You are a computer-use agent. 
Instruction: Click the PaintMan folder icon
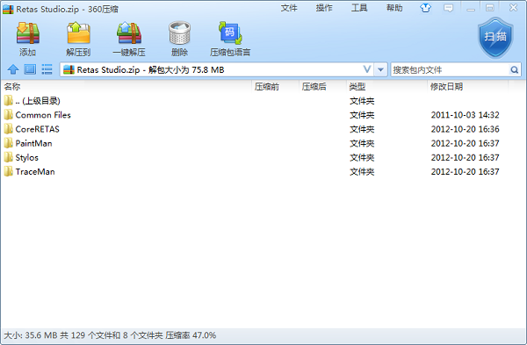[9, 143]
